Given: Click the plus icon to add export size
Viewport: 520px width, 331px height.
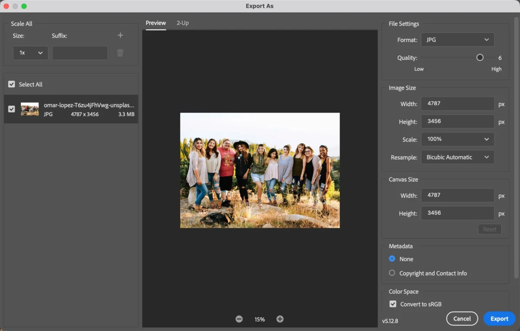Looking at the screenshot, I should pos(120,36).
